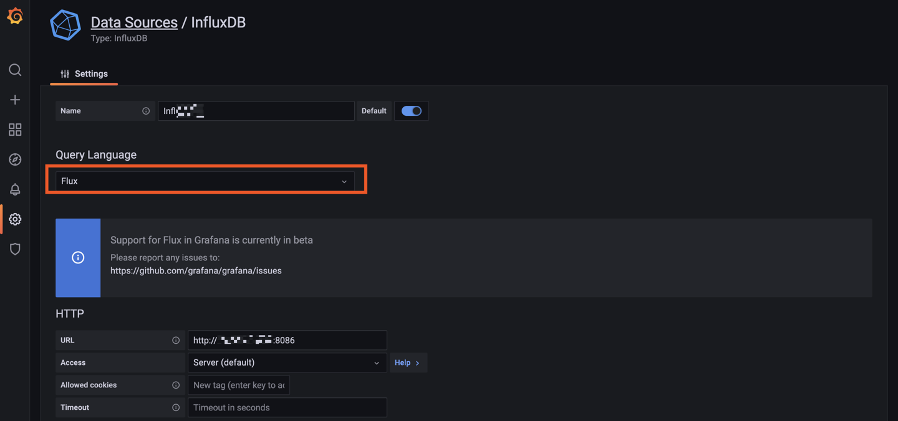This screenshot has height=421, width=898.
Task: Go to Data Sources breadcrumb link
Action: point(134,22)
